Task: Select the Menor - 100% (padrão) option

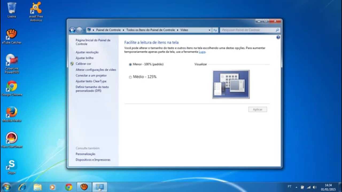Action: [x=146, y=64]
